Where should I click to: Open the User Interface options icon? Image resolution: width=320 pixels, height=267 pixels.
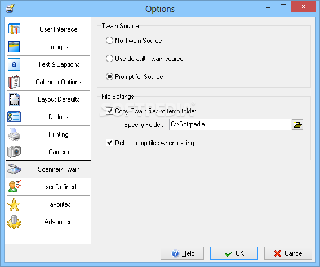(14, 29)
